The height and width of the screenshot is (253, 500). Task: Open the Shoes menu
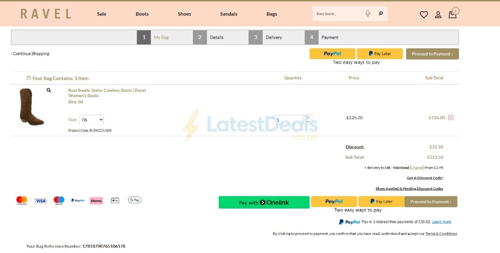click(184, 14)
